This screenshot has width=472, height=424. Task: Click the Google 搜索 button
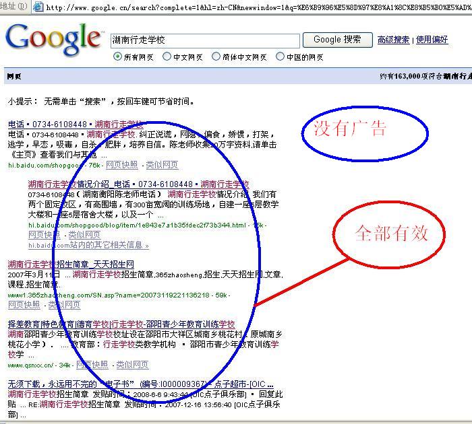(337, 40)
